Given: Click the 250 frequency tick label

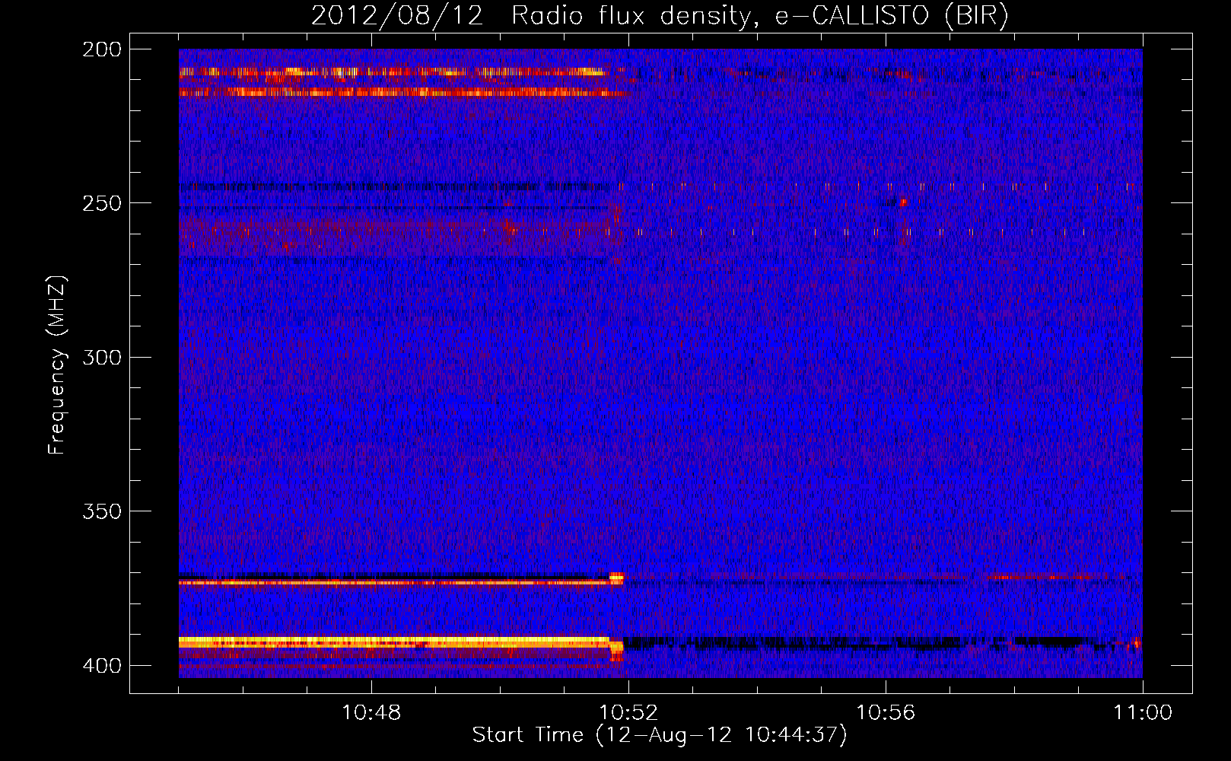Looking at the screenshot, I should [x=102, y=203].
